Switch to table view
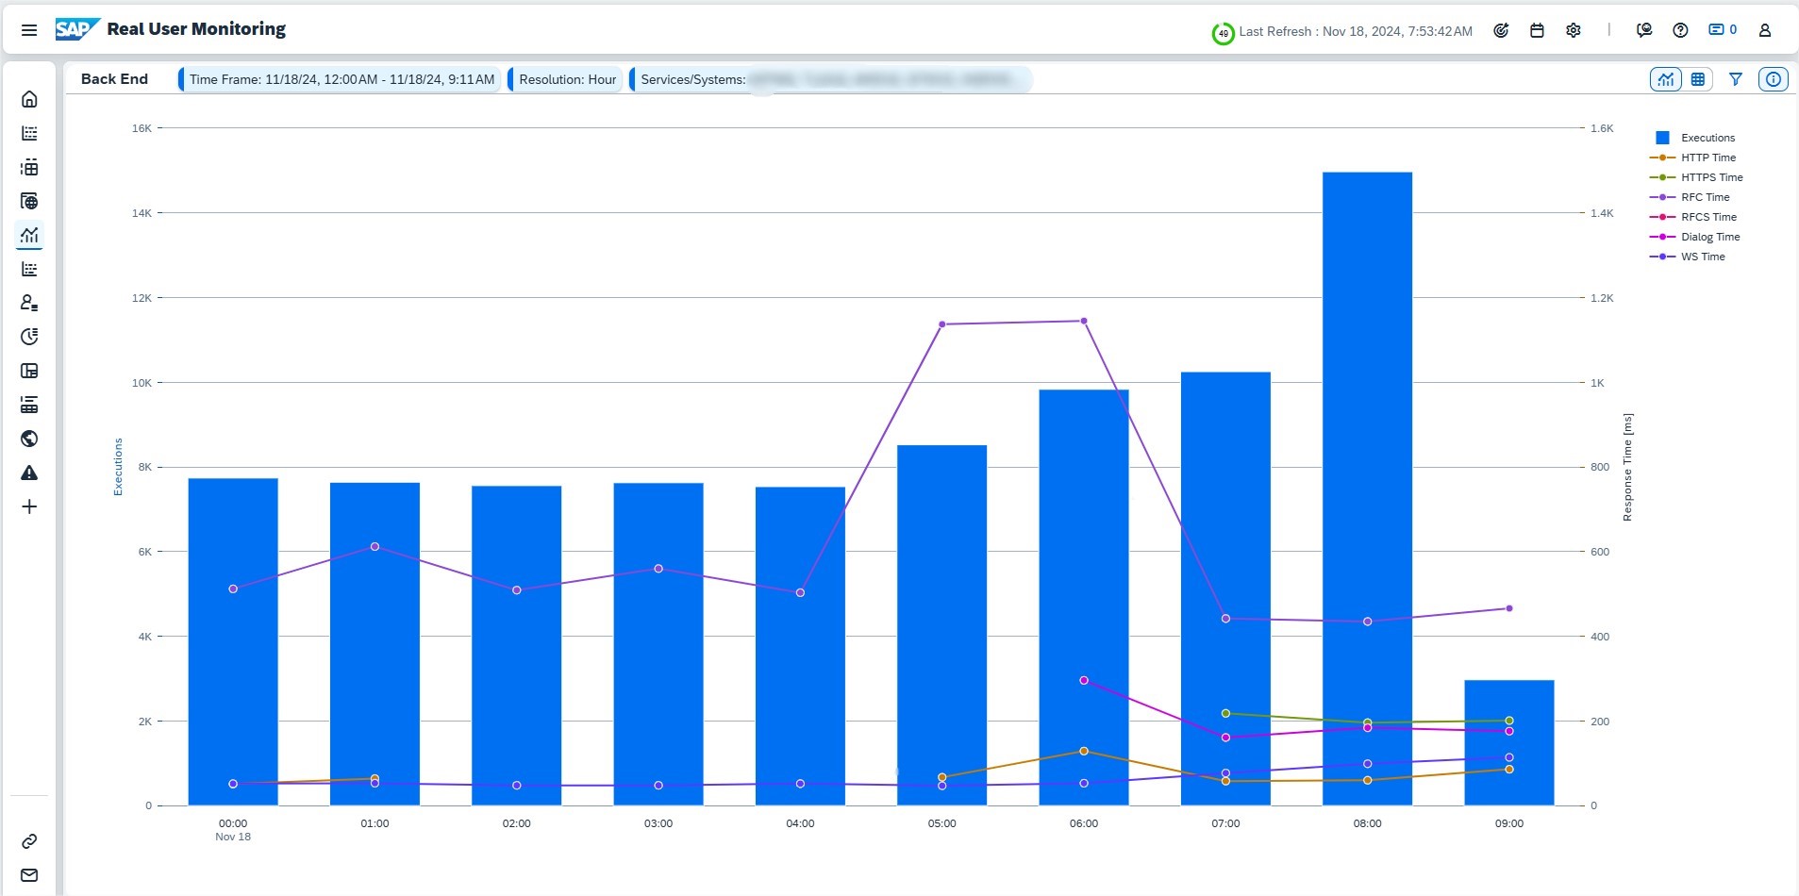 pyautogui.click(x=1698, y=79)
